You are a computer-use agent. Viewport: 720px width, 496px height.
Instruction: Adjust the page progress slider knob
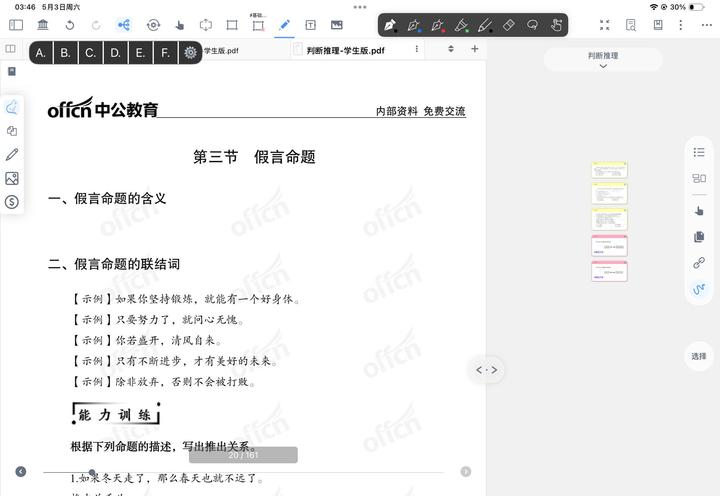pos(92,472)
